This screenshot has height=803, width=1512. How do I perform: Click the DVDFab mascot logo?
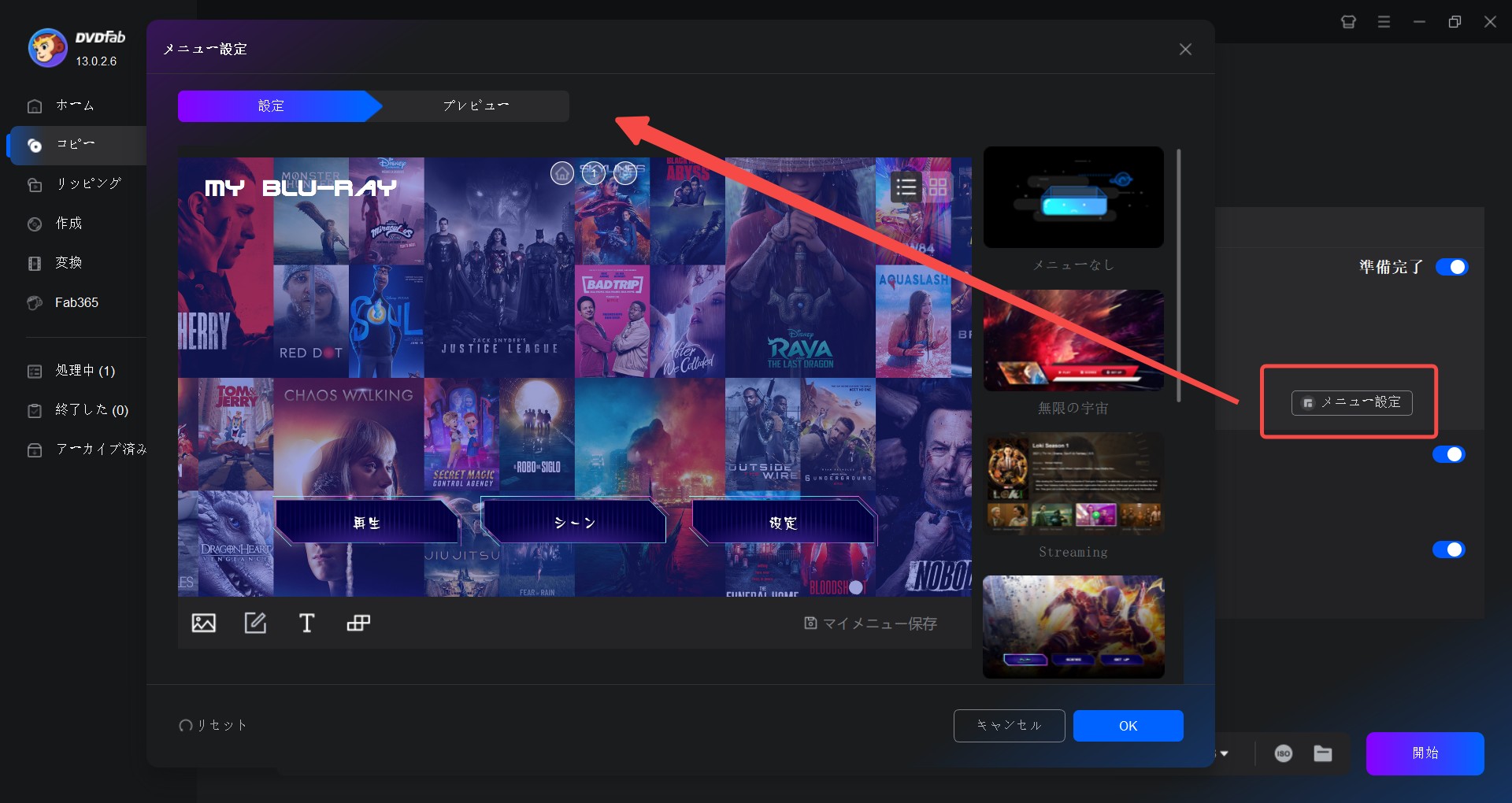[47, 48]
